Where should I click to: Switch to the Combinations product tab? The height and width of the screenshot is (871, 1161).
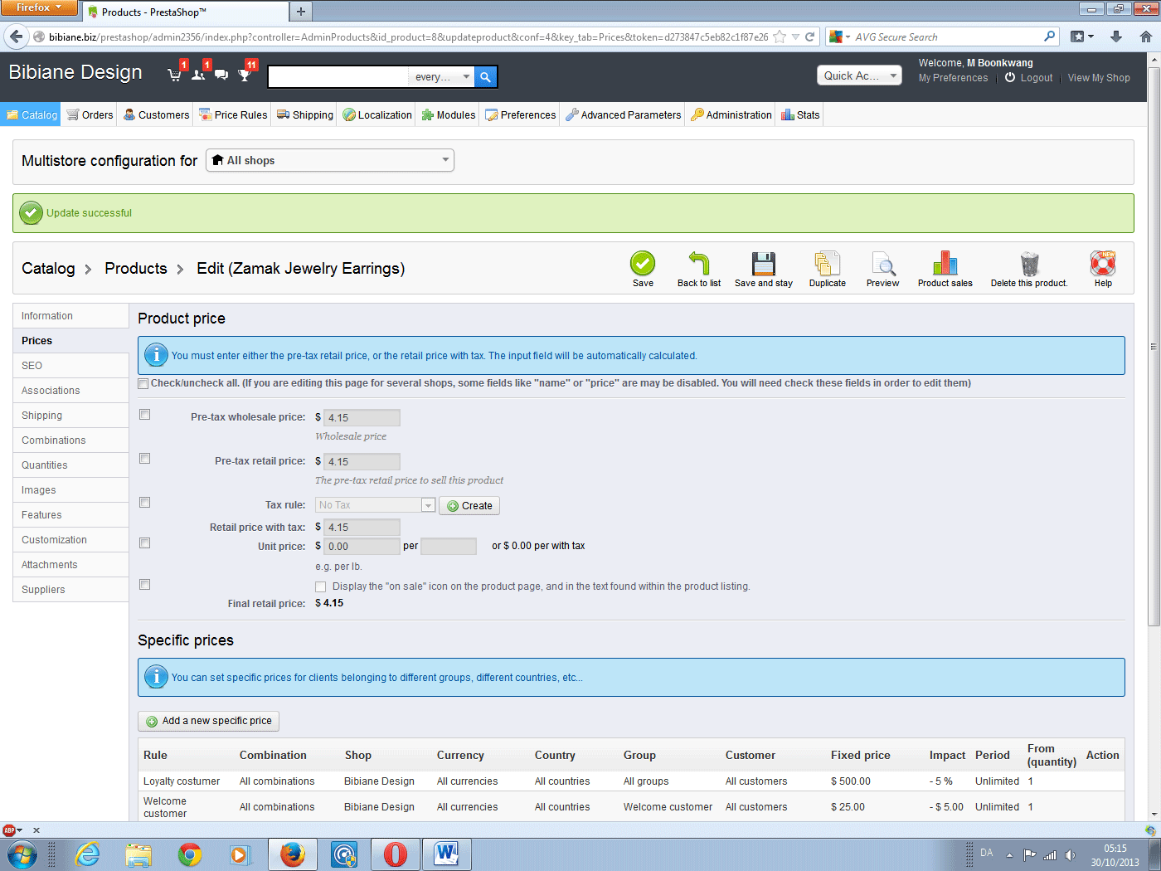70,440
